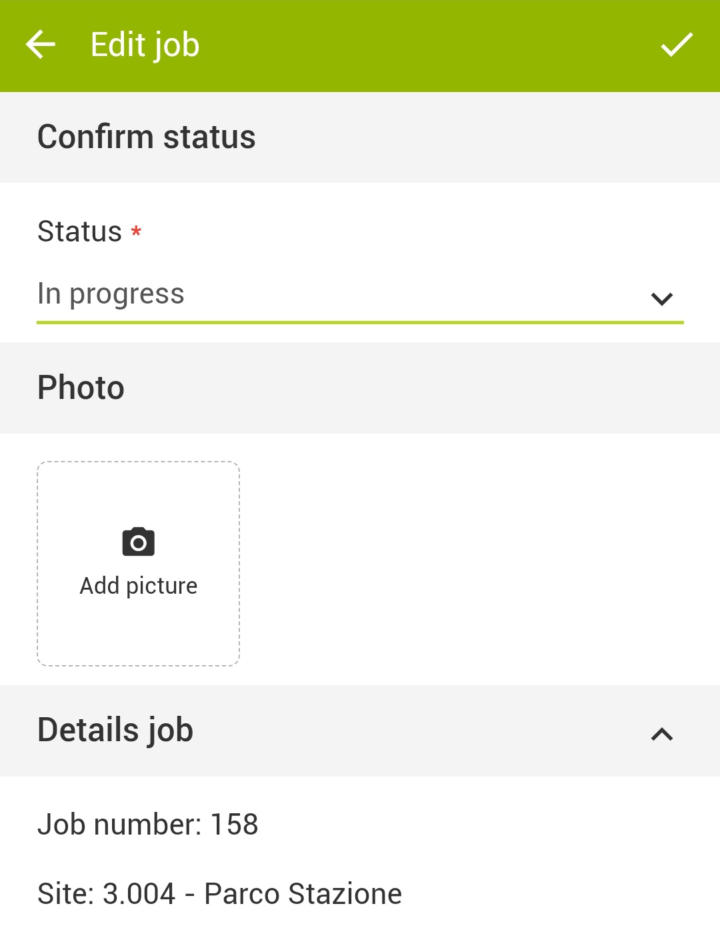This screenshot has width=720, height=936.
Task: Tap the "Photo" section header
Action: point(81,388)
